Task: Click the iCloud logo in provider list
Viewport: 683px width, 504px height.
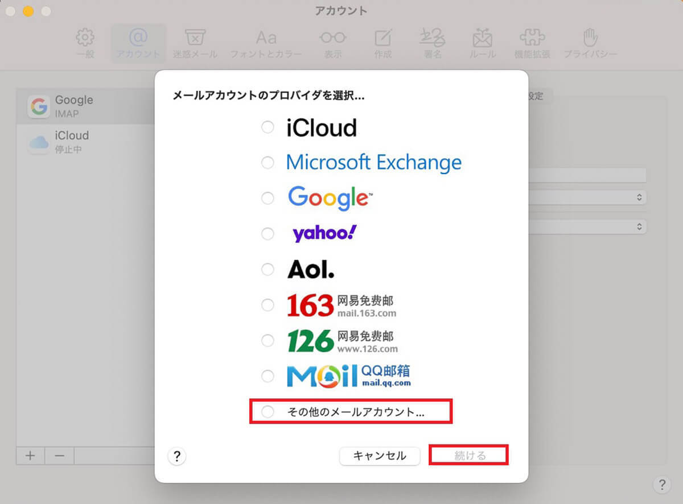Action: (x=322, y=128)
